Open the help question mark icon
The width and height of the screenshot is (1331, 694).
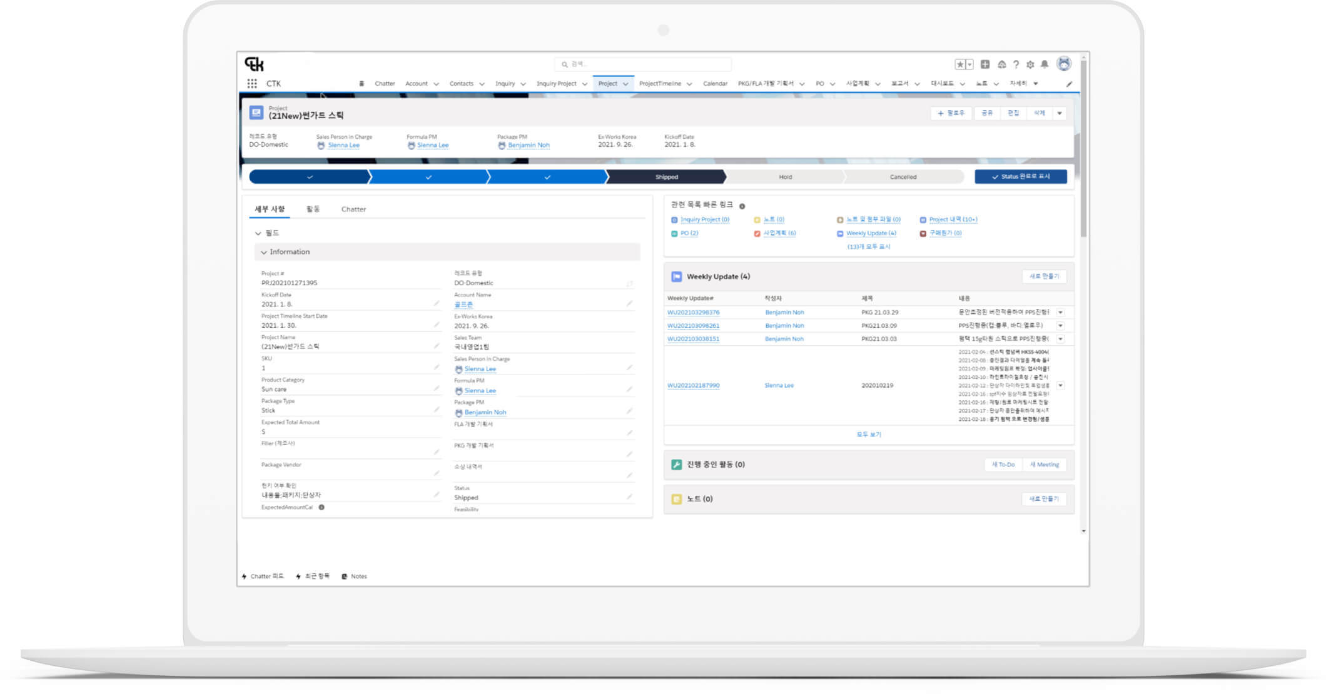click(x=1016, y=64)
